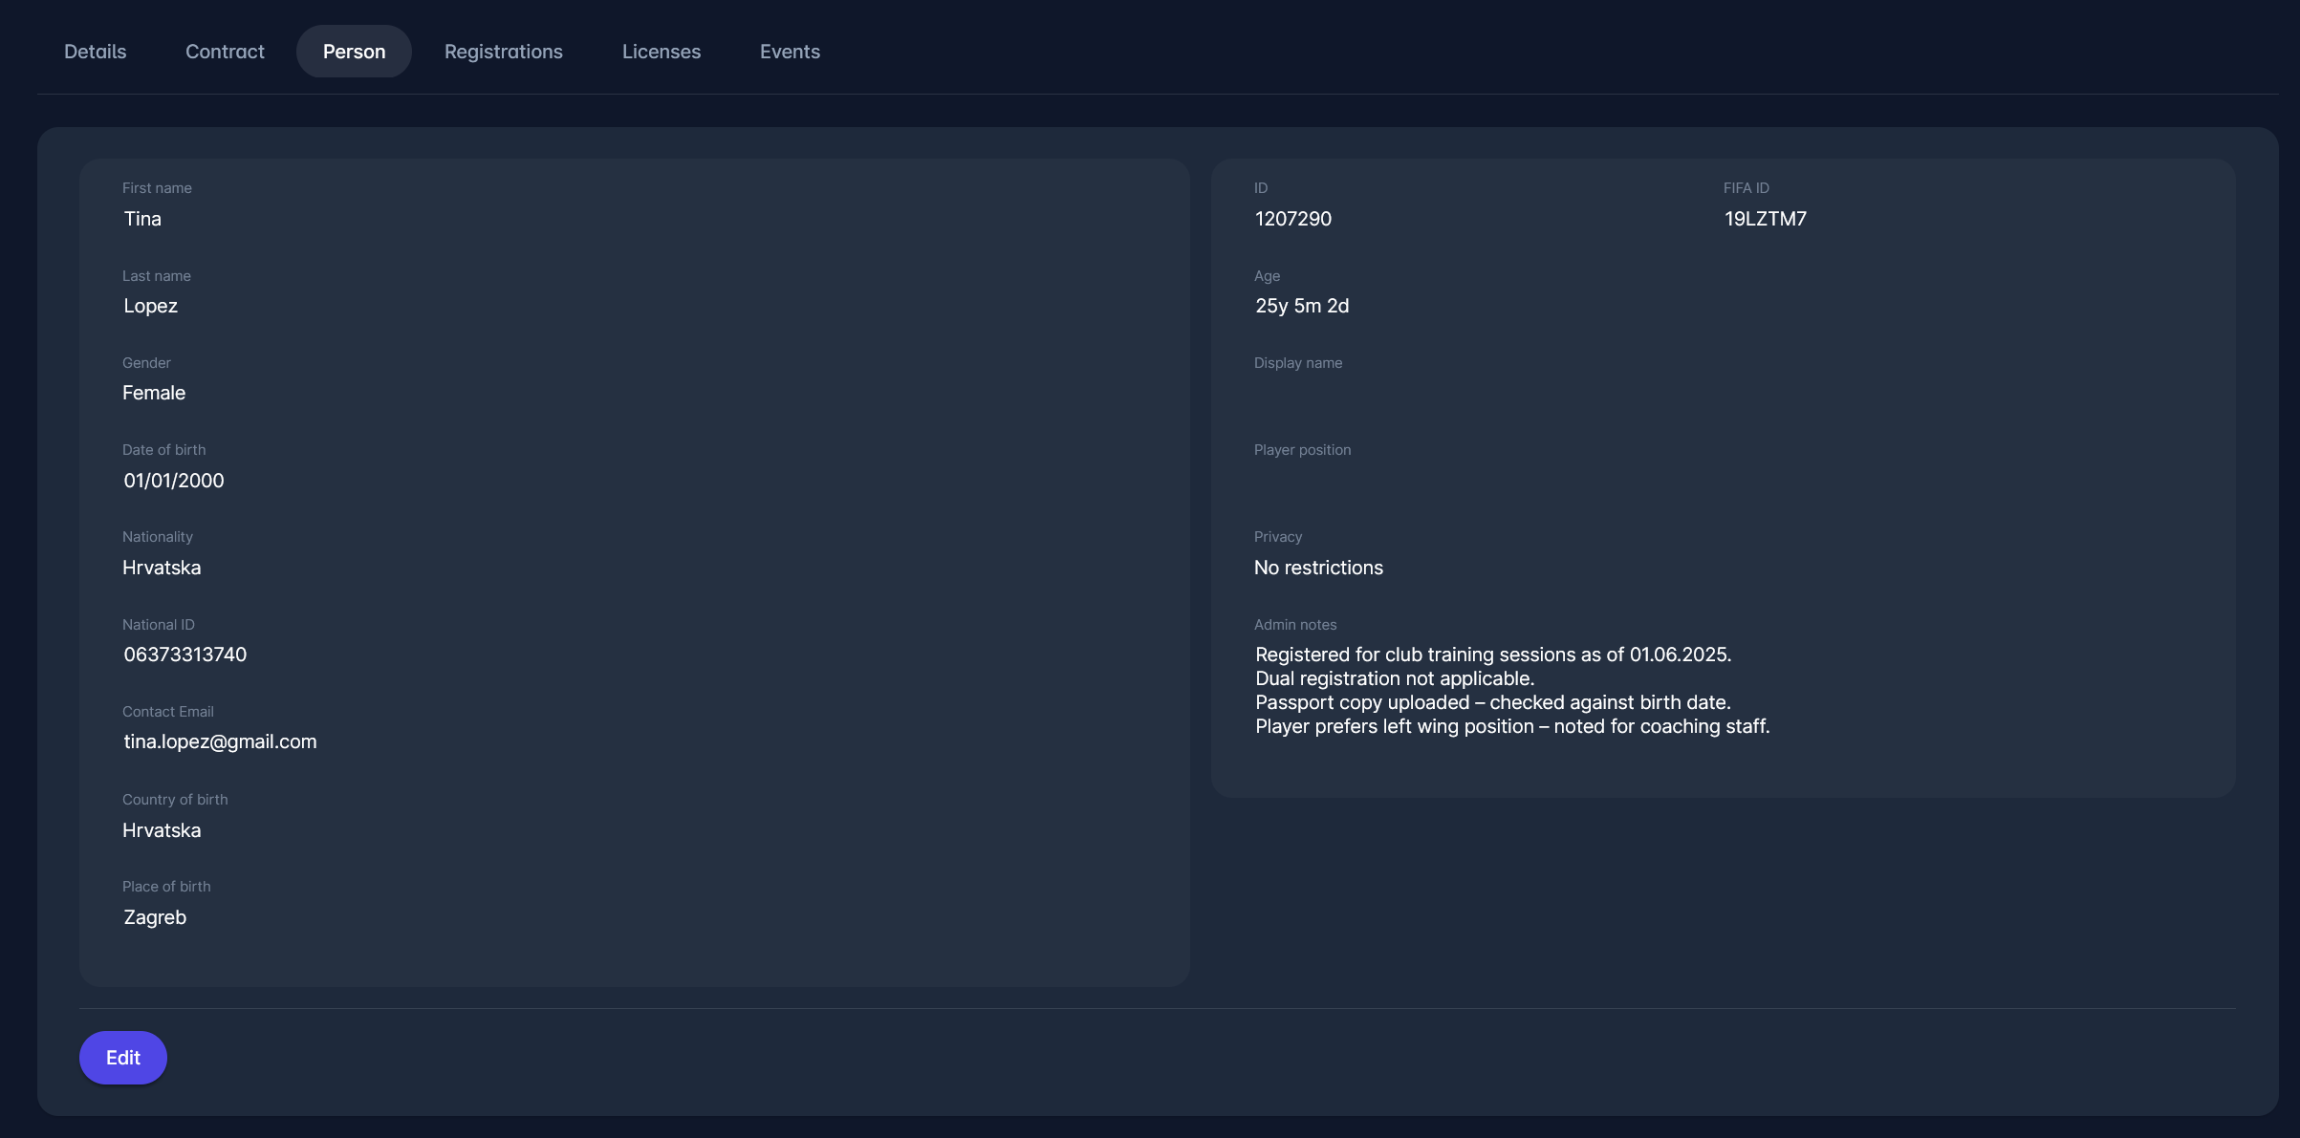Click the FIFA ID value 19LZTM7

pyautogui.click(x=1765, y=219)
